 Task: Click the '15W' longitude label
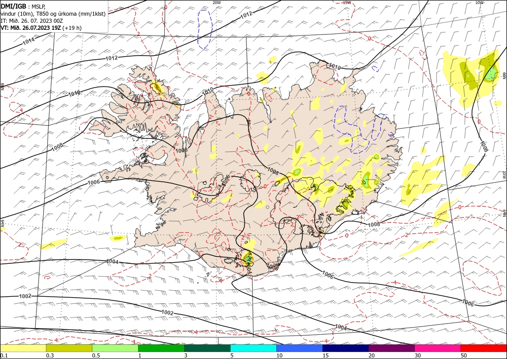[347, 3]
